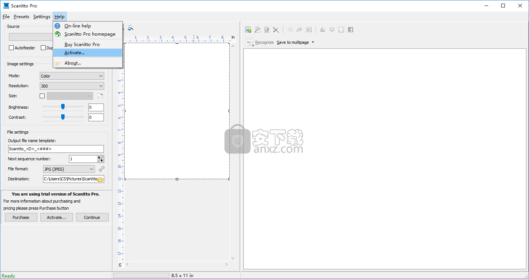Open the File menu
Screen dimensions: 529x279
click(6, 17)
